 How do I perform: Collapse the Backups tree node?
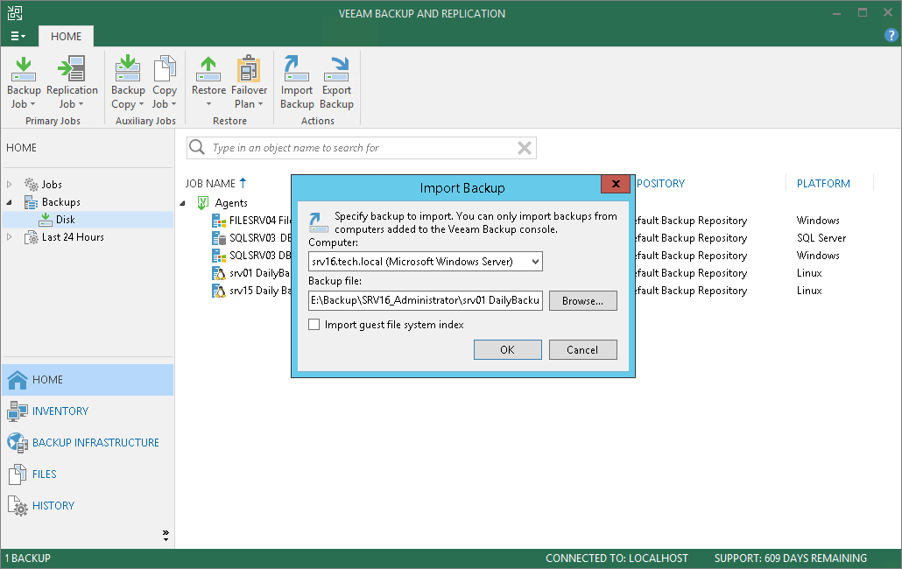point(10,202)
